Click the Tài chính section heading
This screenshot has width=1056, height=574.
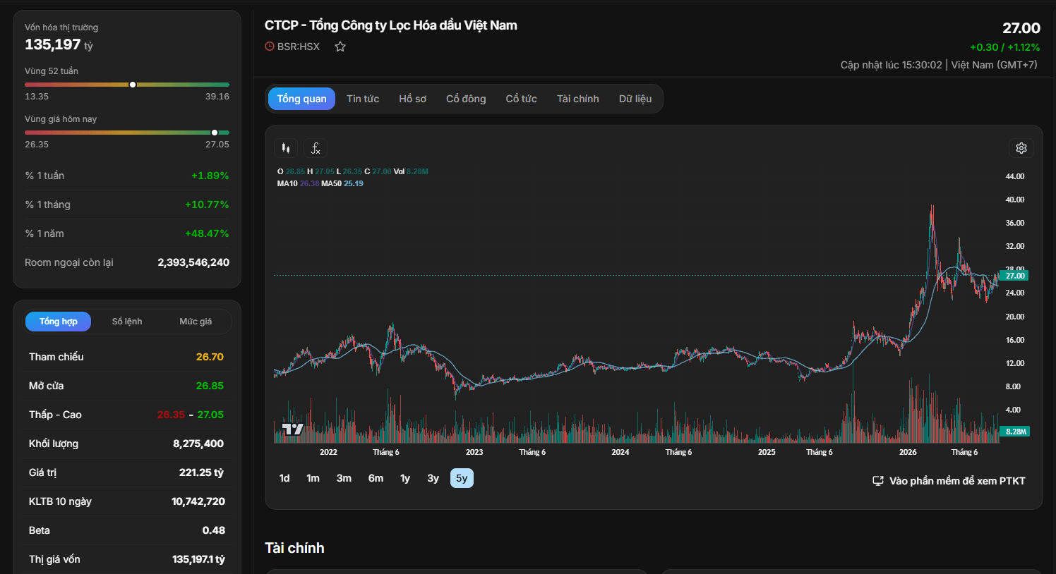click(294, 548)
